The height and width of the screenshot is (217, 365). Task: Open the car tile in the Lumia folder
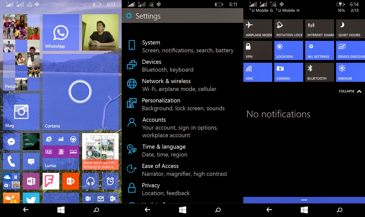point(61,139)
